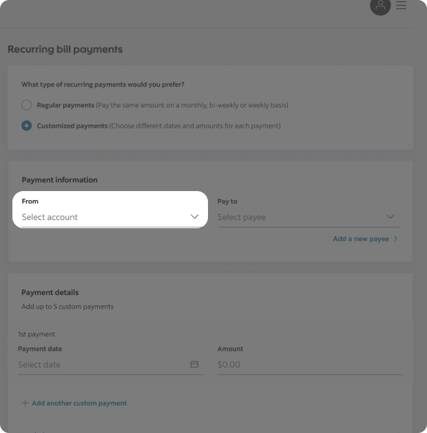Expand the From account chevron arrow
This screenshot has width=427, height=433.
click(194, 216)
